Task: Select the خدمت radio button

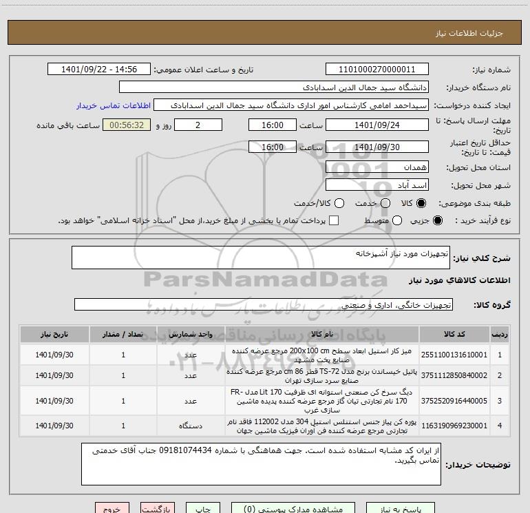Action: tap(385, 203)
